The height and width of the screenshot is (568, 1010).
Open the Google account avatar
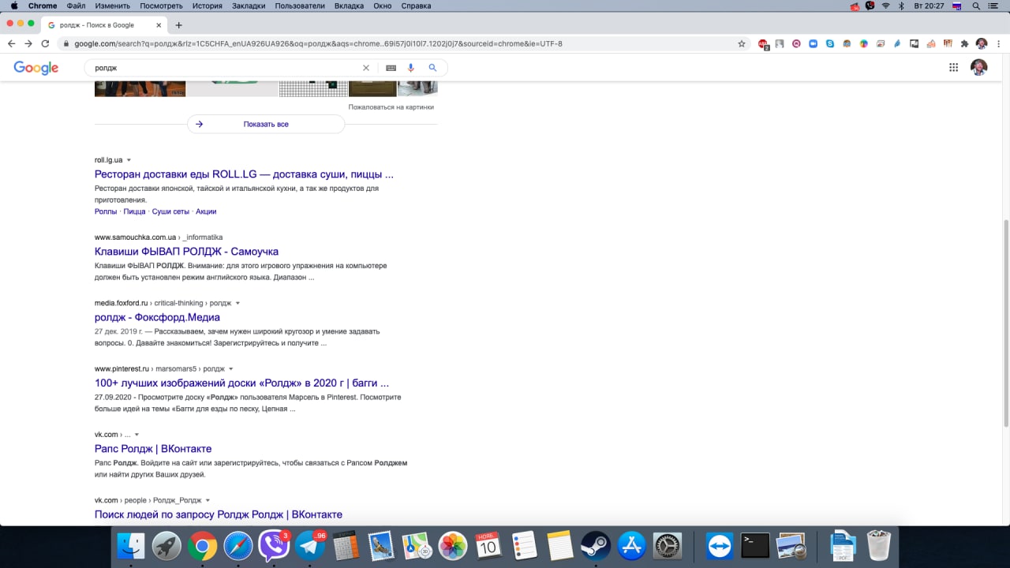(978, 68)
